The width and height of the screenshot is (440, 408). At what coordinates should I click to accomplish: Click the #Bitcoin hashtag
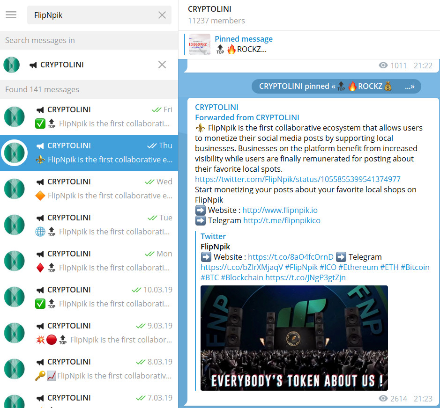click(415, 267)
